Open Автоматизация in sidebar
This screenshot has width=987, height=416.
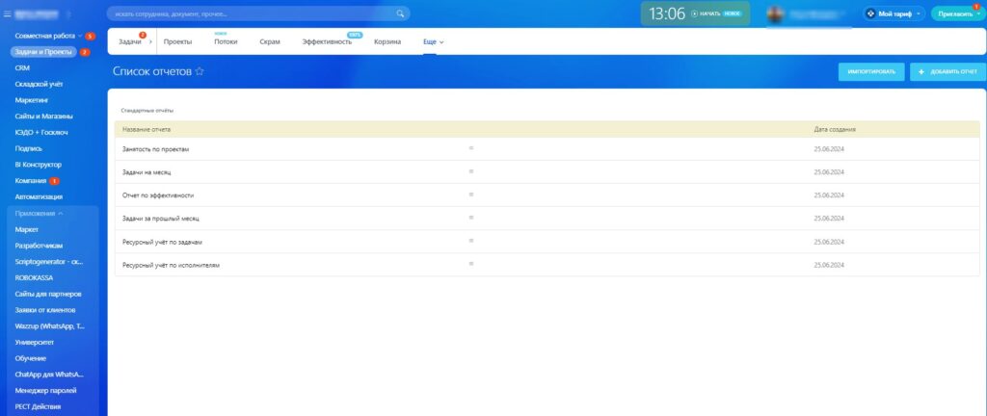coord(39,196)
